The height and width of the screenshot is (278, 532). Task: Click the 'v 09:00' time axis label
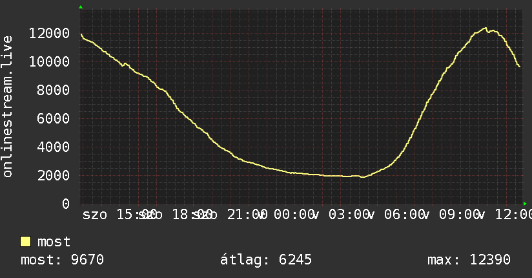[x=451, y=215]
